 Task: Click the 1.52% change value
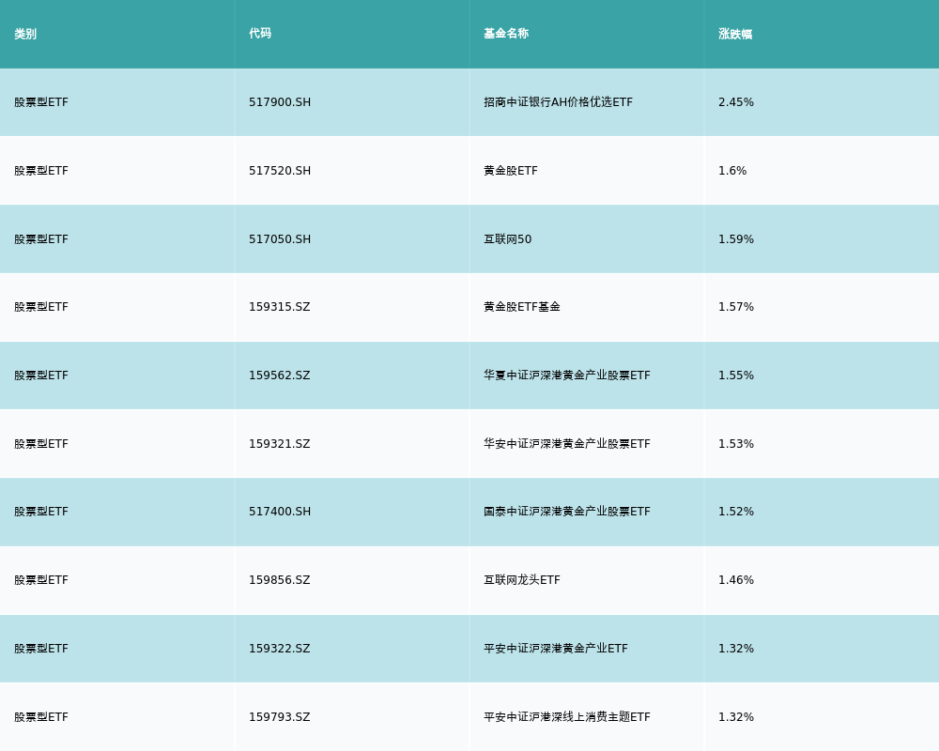pyautogui.click(x=736, y=512)
